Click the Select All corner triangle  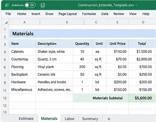(x=6, y=22)
